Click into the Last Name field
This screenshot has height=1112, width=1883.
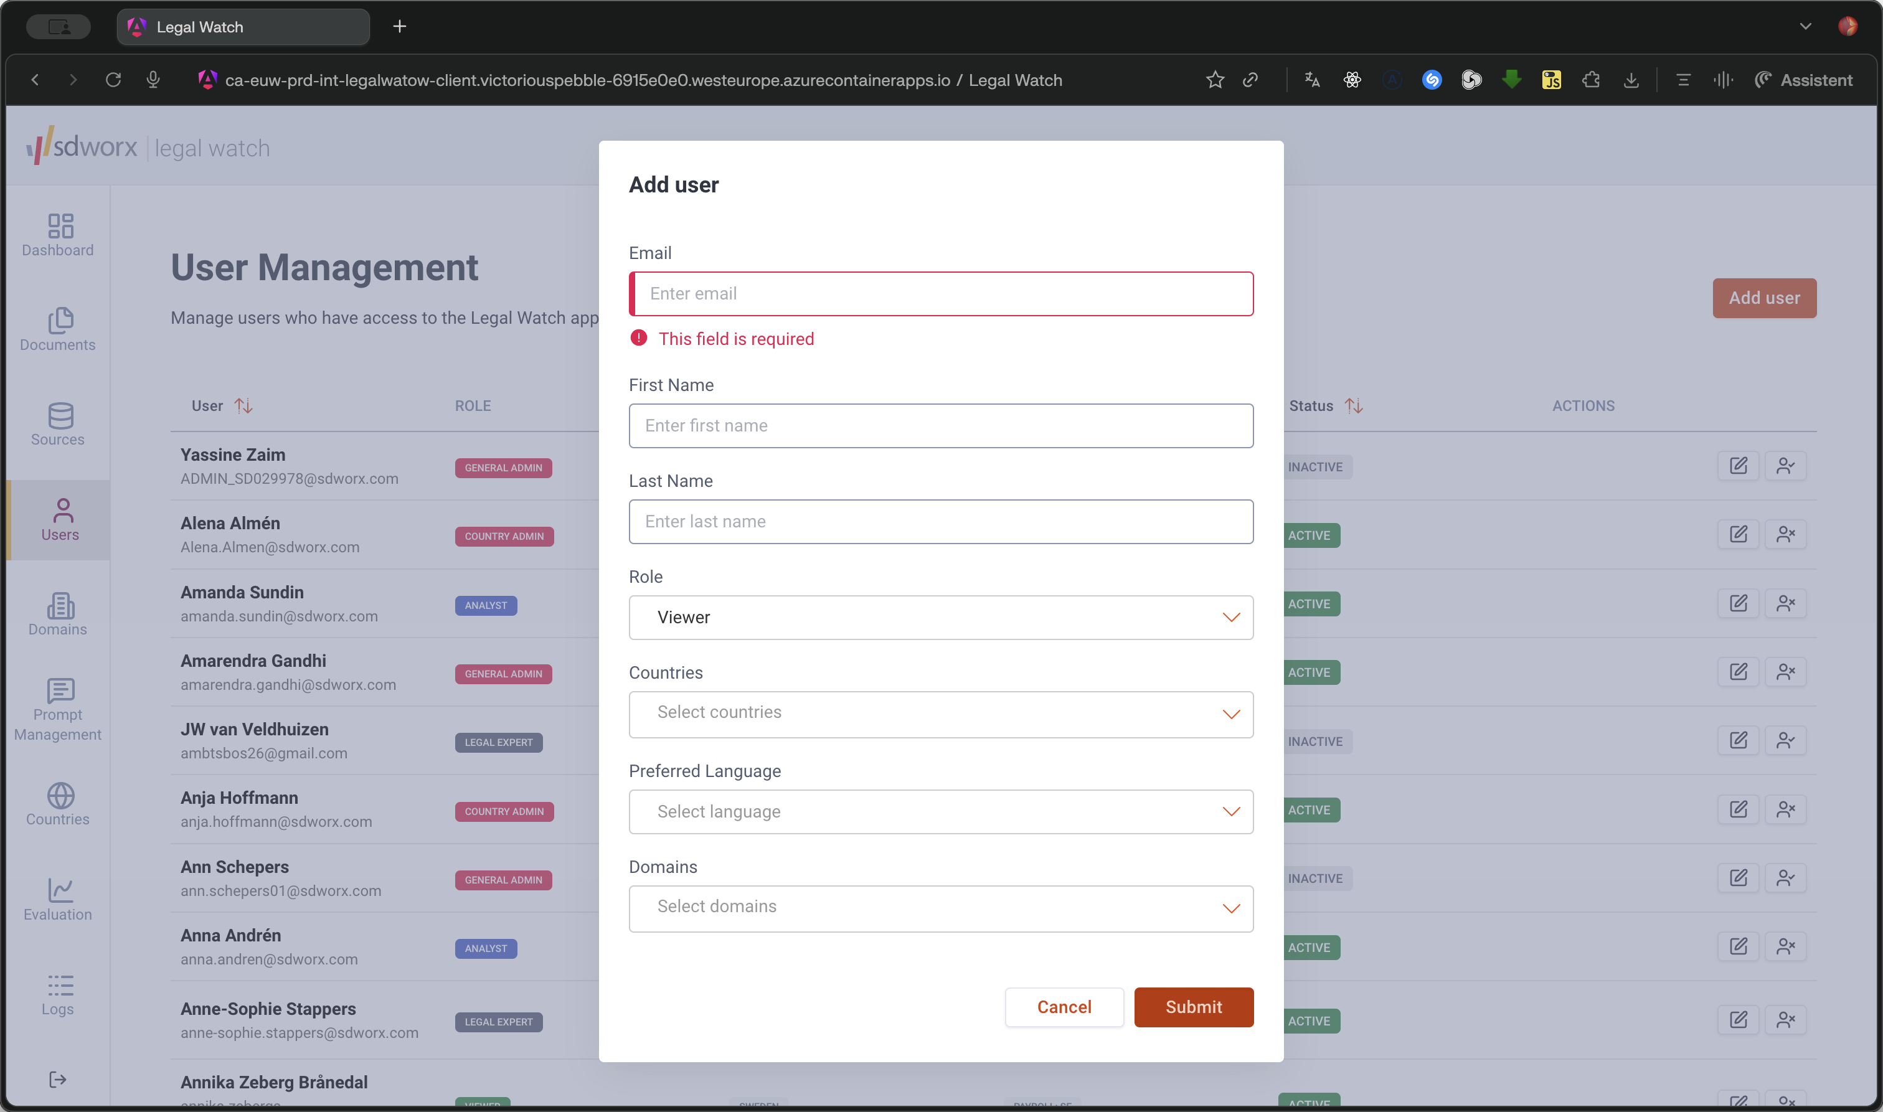pyautogui.click(x=941, y=522)
